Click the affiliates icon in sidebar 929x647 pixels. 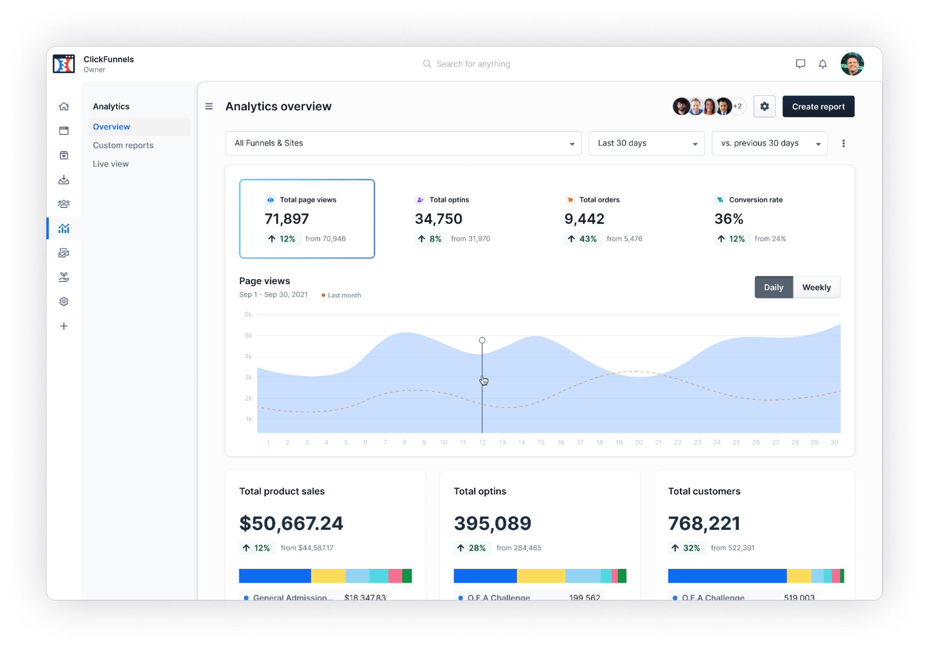(x=64, y=276)
